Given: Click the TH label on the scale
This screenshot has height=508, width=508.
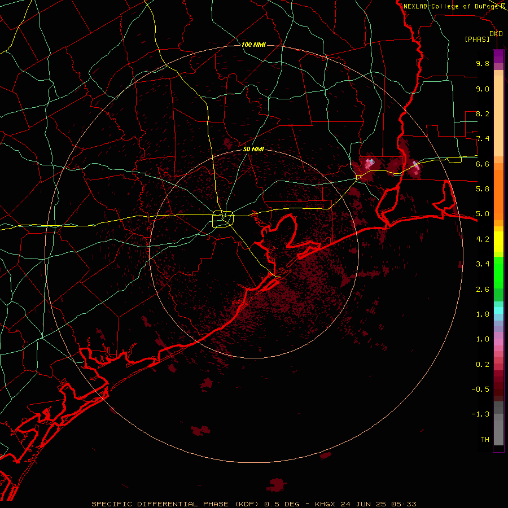Looking at the screenshot, I should point(485,440).
